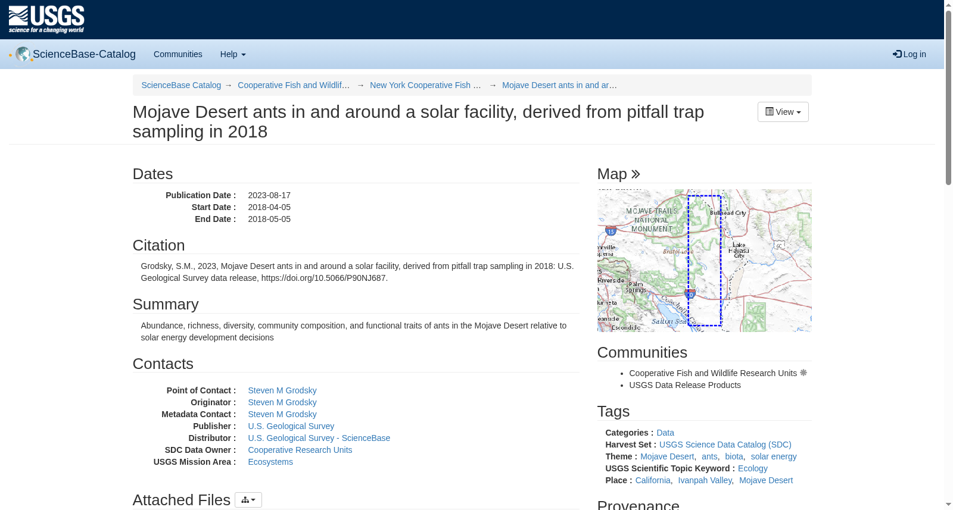953x510 pixels.
Task: Click the page title heading
Action: click(418, 121)
